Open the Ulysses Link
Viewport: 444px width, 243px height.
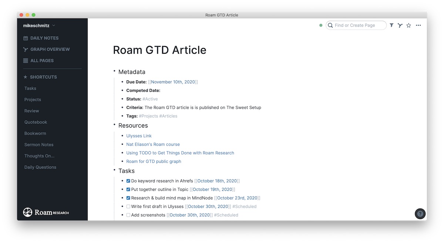click(x=139, y=136)
